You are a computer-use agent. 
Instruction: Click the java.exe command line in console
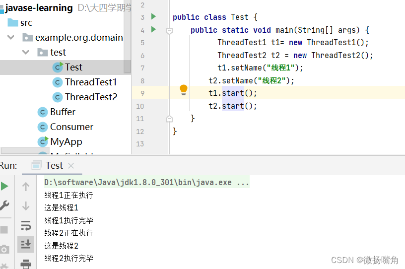pyautogui.click(x=147, y=183)
